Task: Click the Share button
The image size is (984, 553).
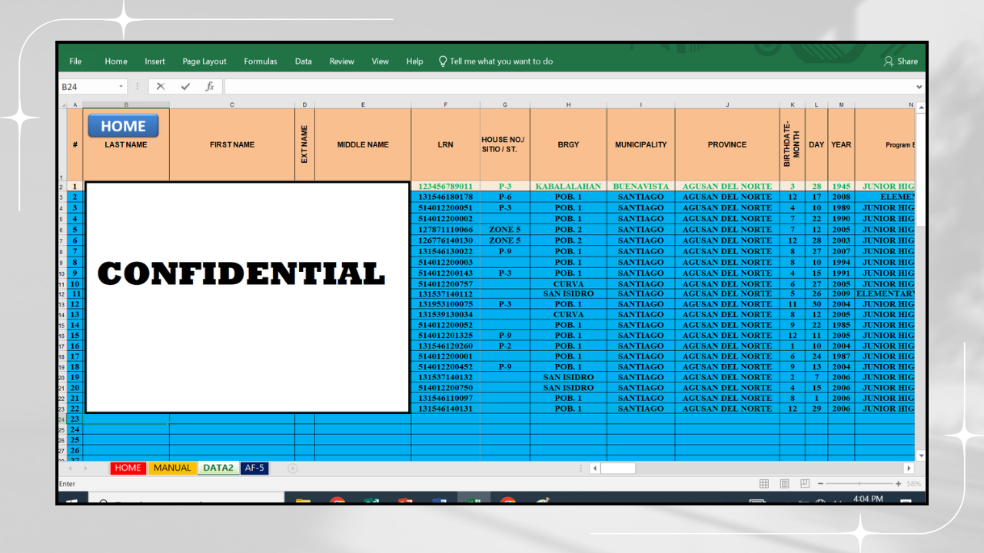Action: point(901,61)
